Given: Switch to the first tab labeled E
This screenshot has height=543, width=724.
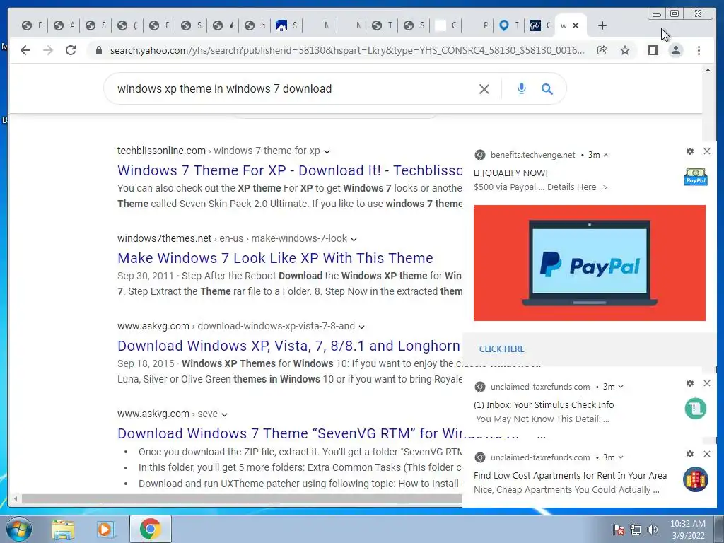Looking at the screenshot, I should (33, 26).
